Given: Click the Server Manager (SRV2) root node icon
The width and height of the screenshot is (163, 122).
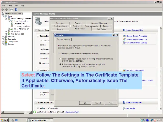Looking at the screenshot, I should pos(3,13).
